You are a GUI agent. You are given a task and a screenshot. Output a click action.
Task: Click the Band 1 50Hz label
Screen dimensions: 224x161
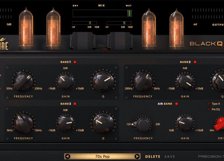9,89
